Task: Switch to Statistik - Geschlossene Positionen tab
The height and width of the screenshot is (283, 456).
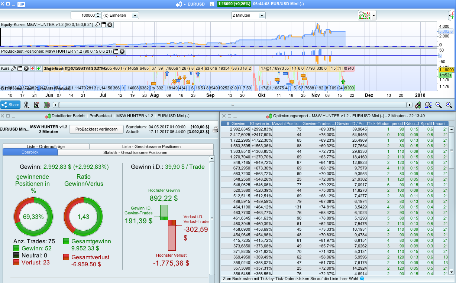Action: (135, 152)
